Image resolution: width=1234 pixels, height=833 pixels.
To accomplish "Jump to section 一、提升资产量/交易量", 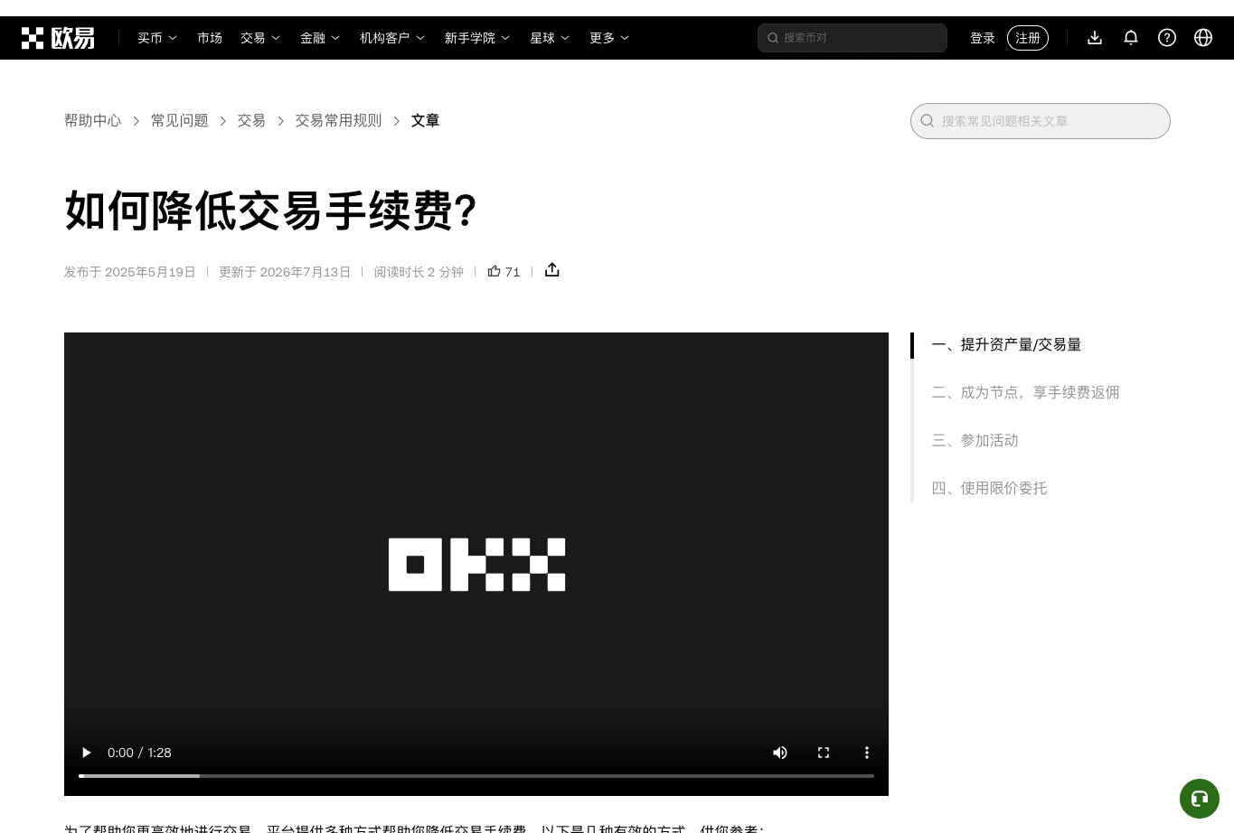I will 1006,345.
